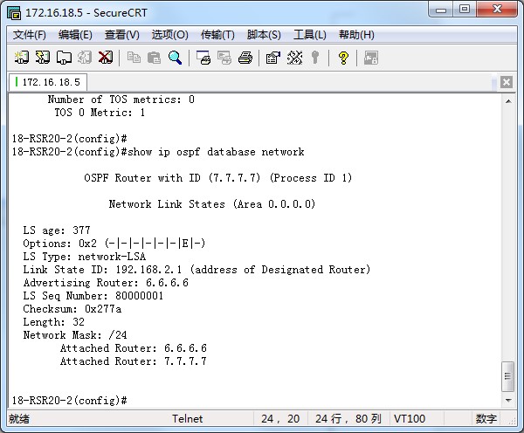
Task: Open Find with the magnifying glass icon
Action: pos(176,58)
